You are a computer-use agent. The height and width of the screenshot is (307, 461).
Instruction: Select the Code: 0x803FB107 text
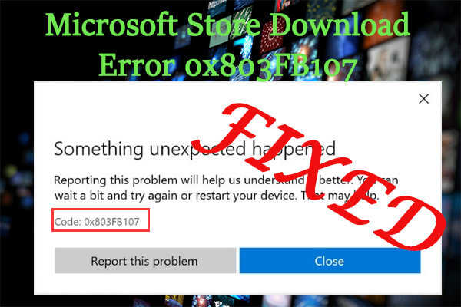(97, 221)
